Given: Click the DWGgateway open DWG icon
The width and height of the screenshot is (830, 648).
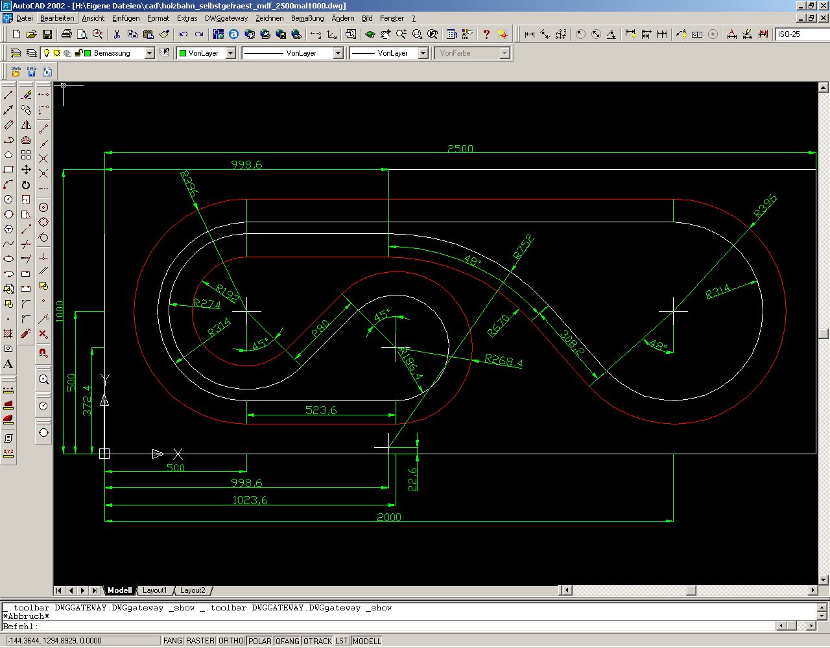Looking at the screenshot, I should [x=16, y=71].
